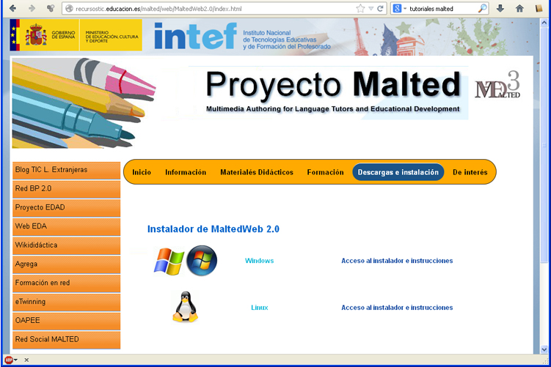Click the page scrollbar down arrow
551x367 pixels.
[544, 349]
